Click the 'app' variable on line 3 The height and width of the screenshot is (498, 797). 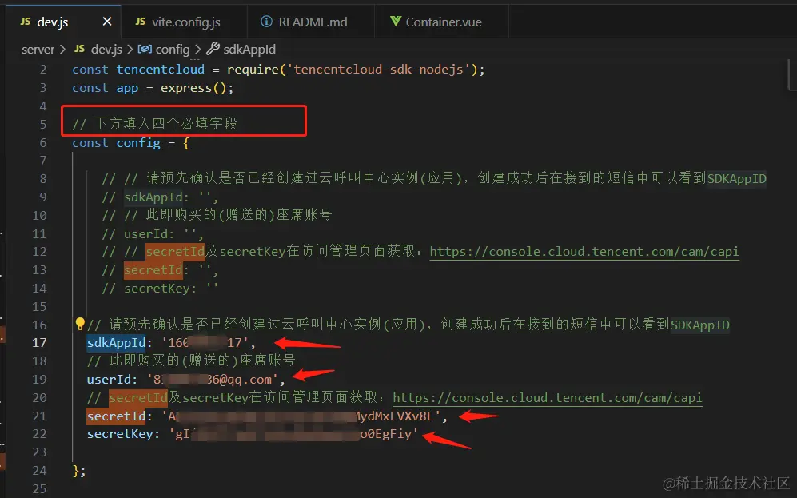point(127,88)
